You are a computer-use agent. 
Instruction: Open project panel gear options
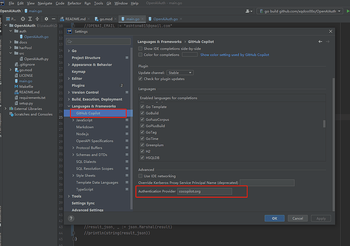point(46,19)
